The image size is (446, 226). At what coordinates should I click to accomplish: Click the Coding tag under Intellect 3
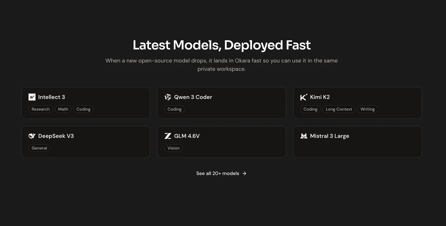[83, 109]
